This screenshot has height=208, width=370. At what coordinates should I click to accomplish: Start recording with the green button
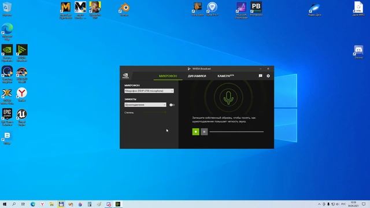coord(195,132)
